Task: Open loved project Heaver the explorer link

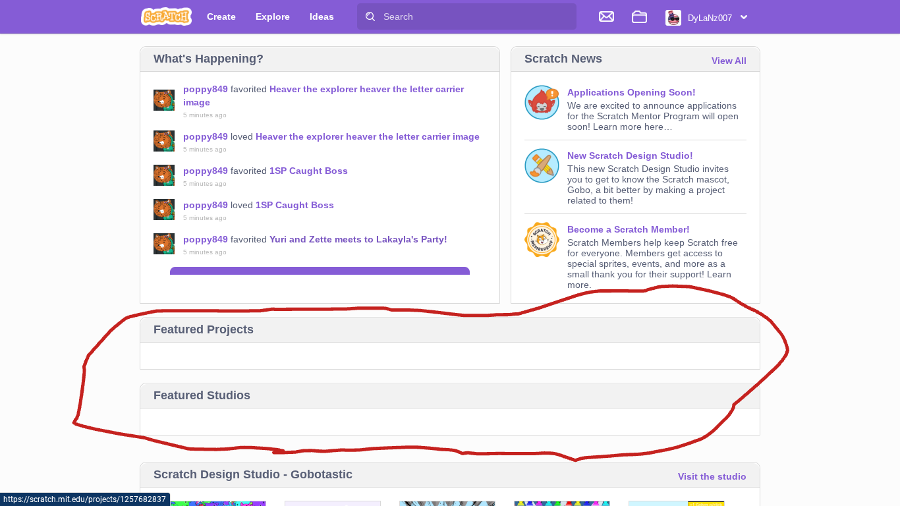Action: coord(368,136)
